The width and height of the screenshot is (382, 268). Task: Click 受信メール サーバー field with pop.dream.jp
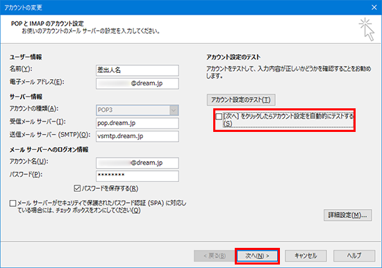coord(138,124)
